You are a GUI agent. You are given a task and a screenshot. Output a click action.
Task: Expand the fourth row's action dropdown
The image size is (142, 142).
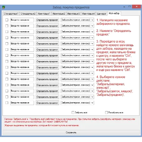[77, 38]
